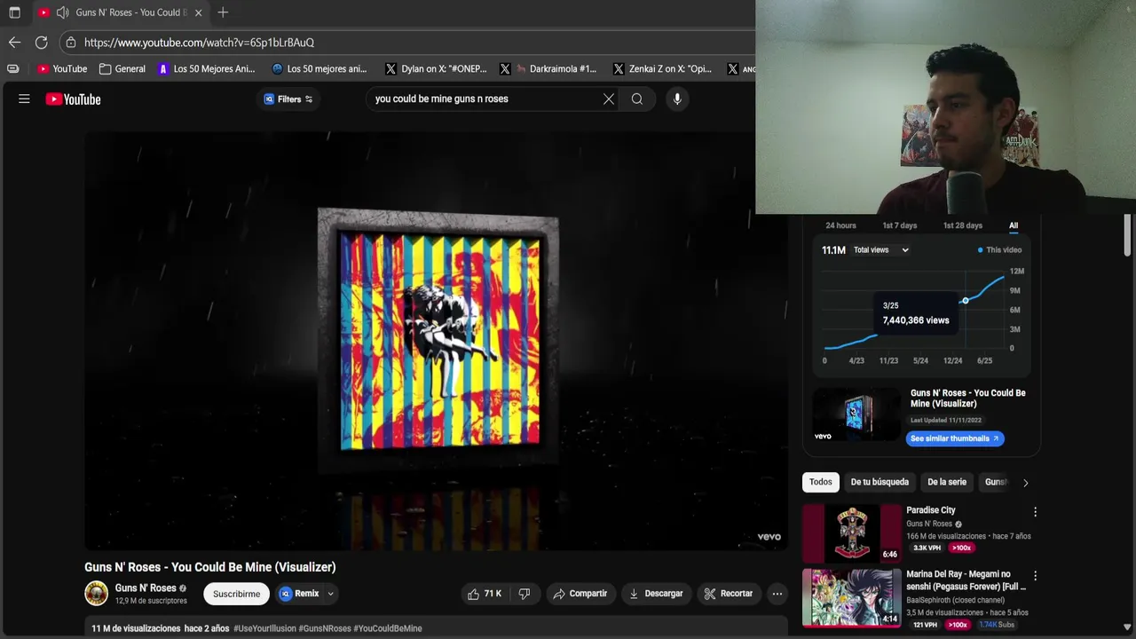Open the tab actions menu icon
Image resolution: width=1136 pixels, height=639 pixels.
click(x=14, y=12)
